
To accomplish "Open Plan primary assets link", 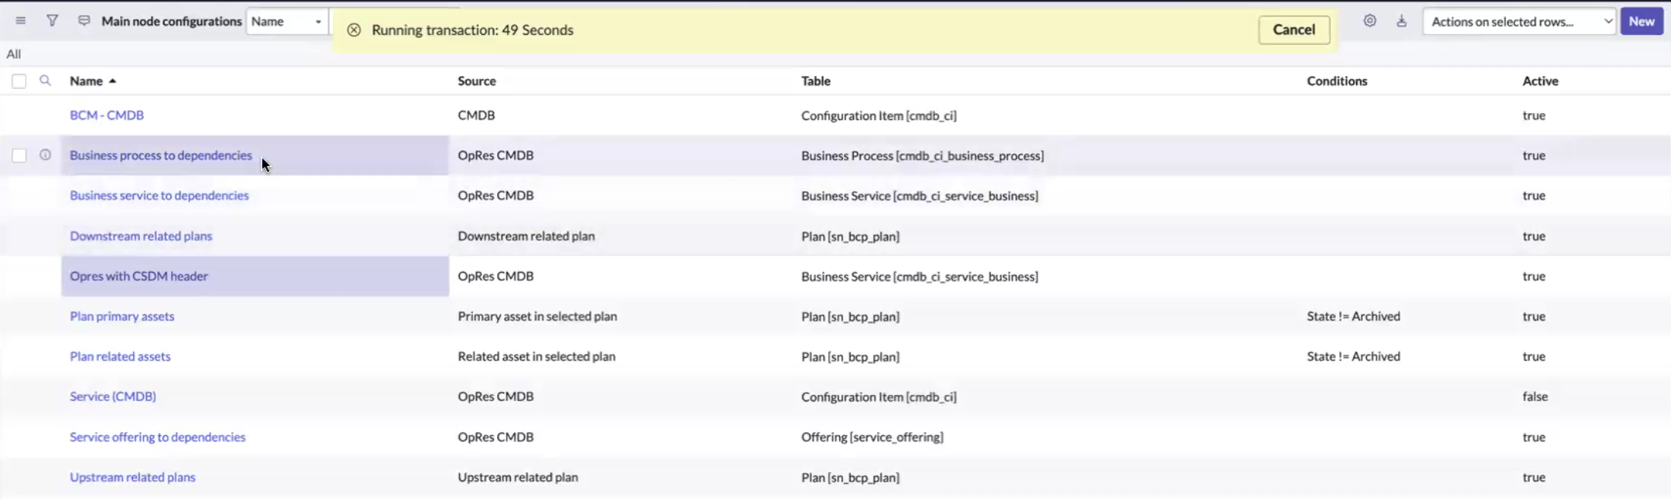I will 122,317.
